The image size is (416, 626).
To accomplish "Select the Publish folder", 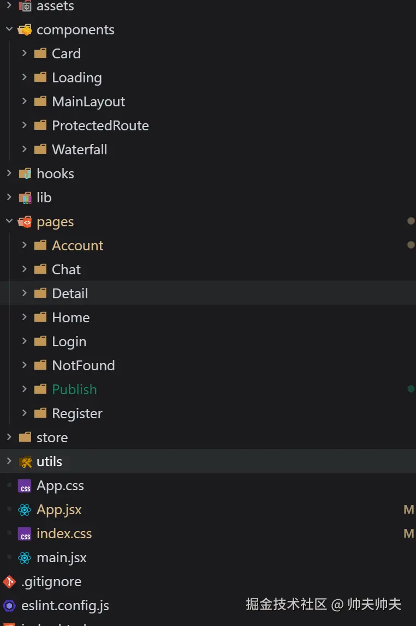I will [74, 389].
